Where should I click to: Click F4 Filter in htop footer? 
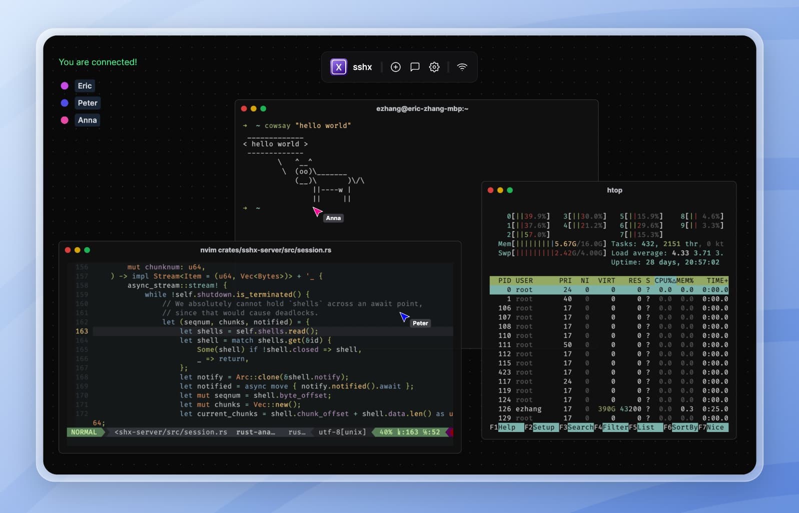coord(611,427)
